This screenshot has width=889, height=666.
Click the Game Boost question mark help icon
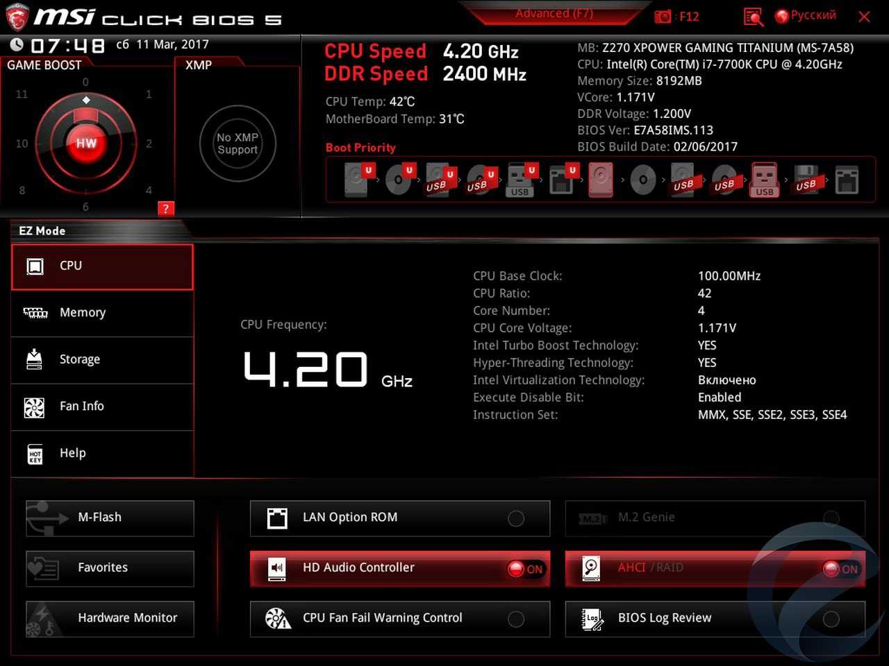click(x=165, y=208)
